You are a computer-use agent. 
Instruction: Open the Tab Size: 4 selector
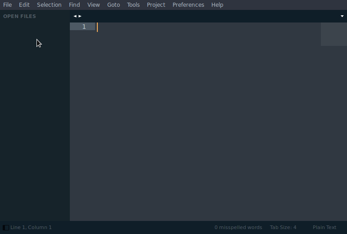tap(283, 228)
